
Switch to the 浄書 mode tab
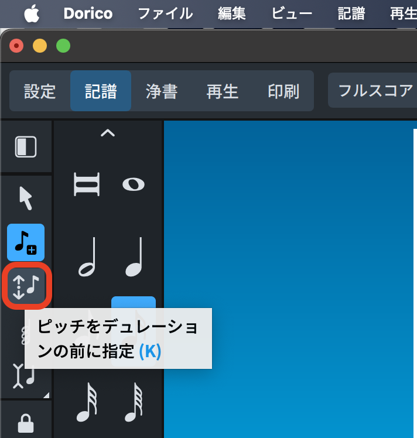(162, 91)
